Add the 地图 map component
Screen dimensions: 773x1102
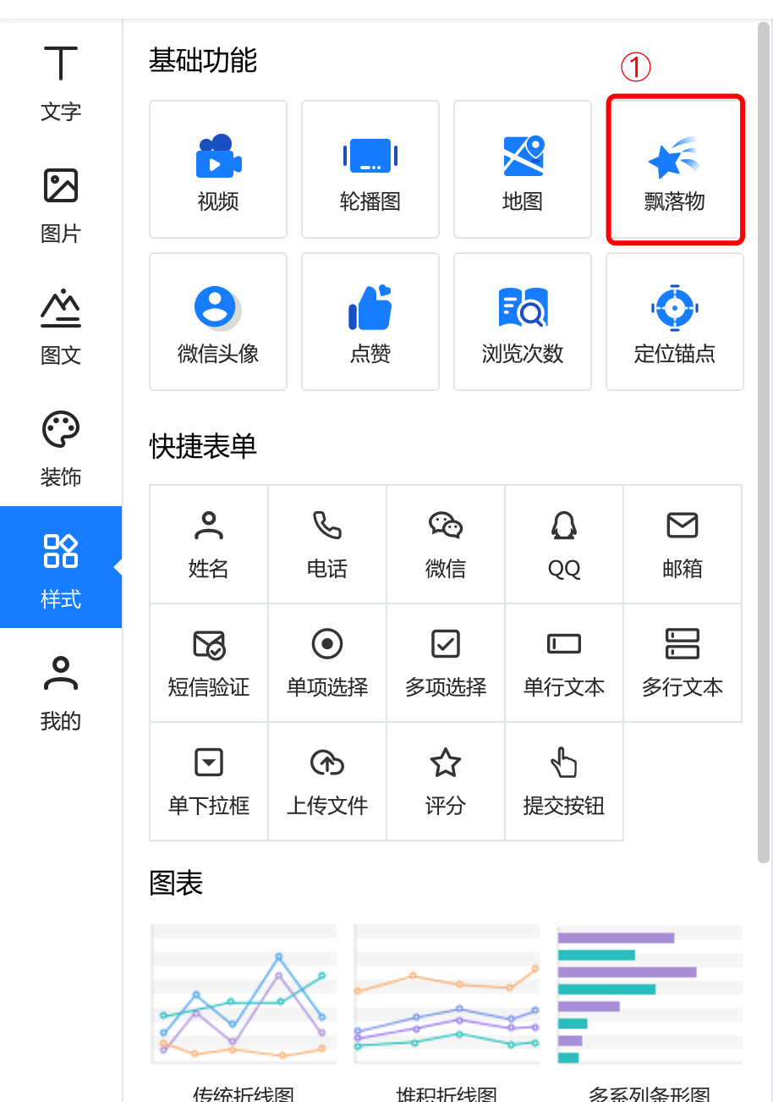(523, 169)
